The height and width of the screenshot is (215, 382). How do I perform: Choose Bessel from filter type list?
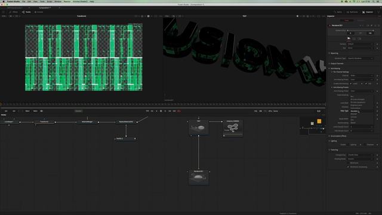click(362, 122)
